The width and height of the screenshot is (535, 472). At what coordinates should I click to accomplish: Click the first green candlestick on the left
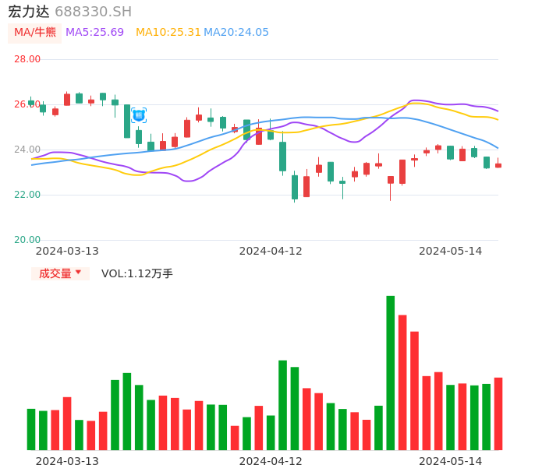click(x=31, y=102)
